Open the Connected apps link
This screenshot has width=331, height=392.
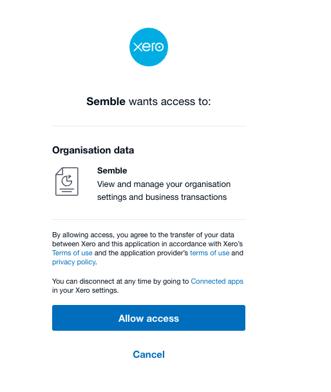click(x=217, y=281)
